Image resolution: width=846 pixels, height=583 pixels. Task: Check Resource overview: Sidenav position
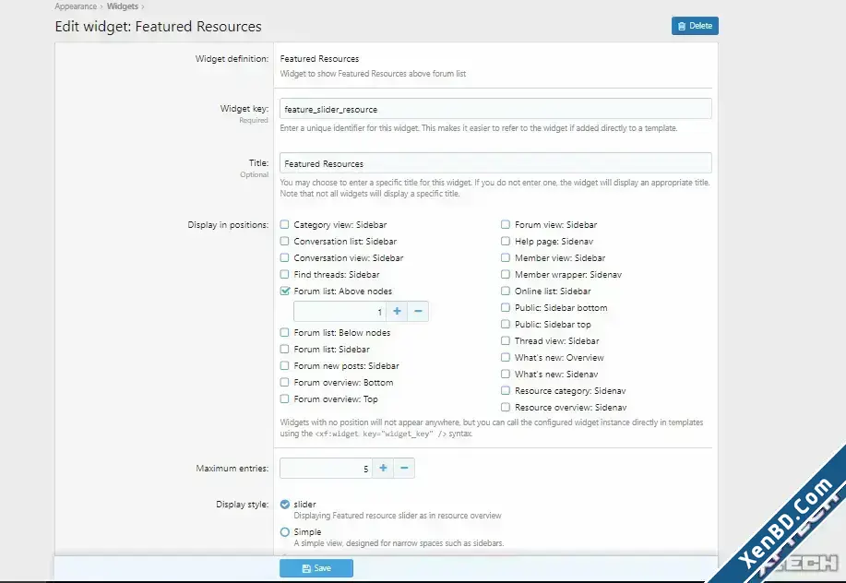tap(506, 407)
